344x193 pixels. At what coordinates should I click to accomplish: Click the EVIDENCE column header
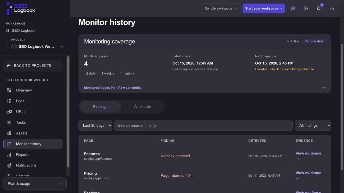[x=304, y=141]
